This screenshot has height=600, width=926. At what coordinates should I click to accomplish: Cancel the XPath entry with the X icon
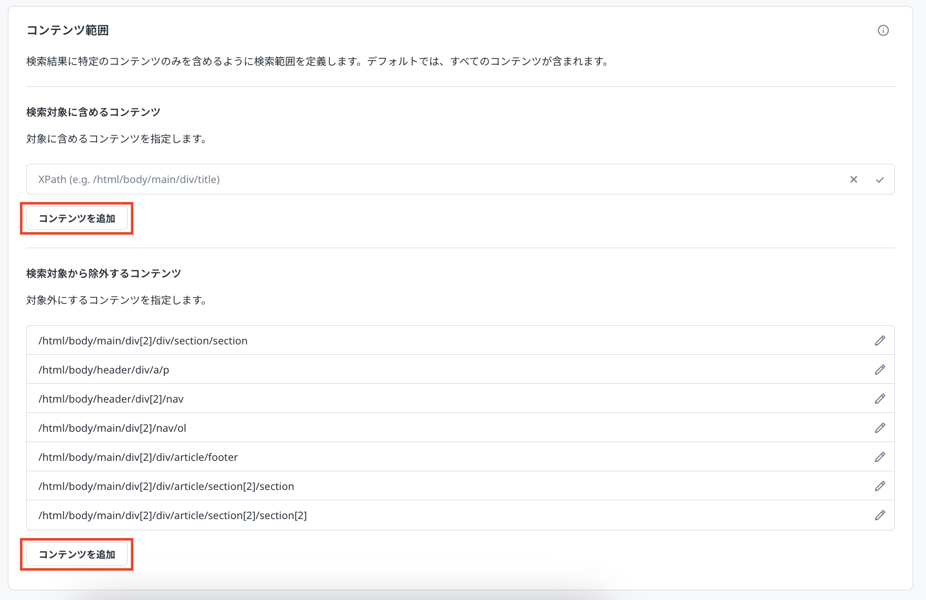click(x=854, y=180)
